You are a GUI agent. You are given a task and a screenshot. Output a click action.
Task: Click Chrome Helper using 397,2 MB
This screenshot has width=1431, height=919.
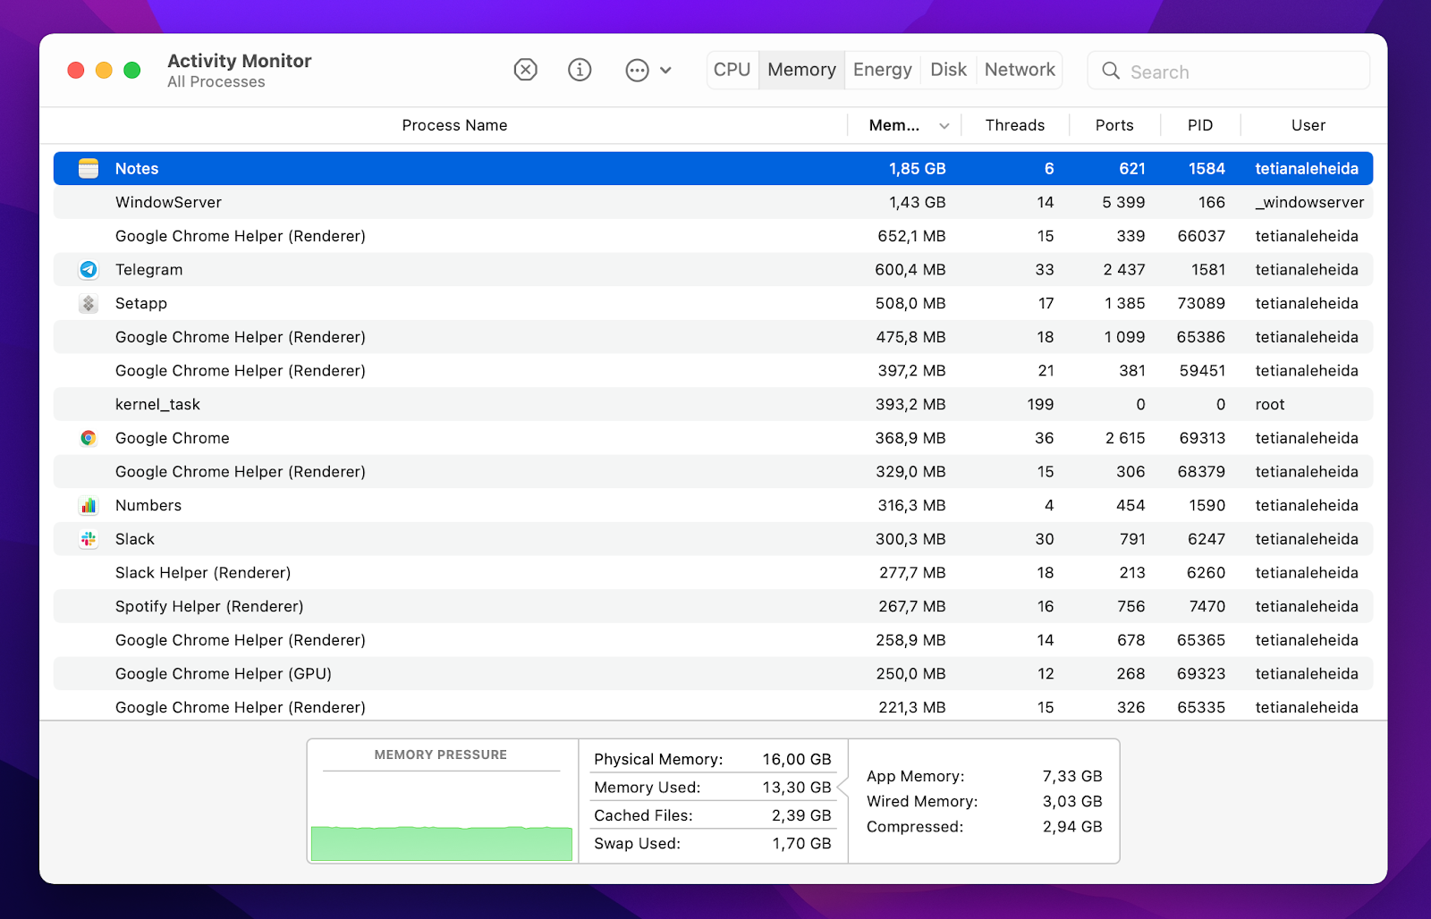(713, 370)
